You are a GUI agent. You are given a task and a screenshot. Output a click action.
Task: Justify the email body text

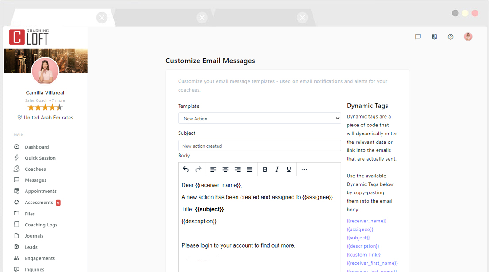click(x=249, y=169)
